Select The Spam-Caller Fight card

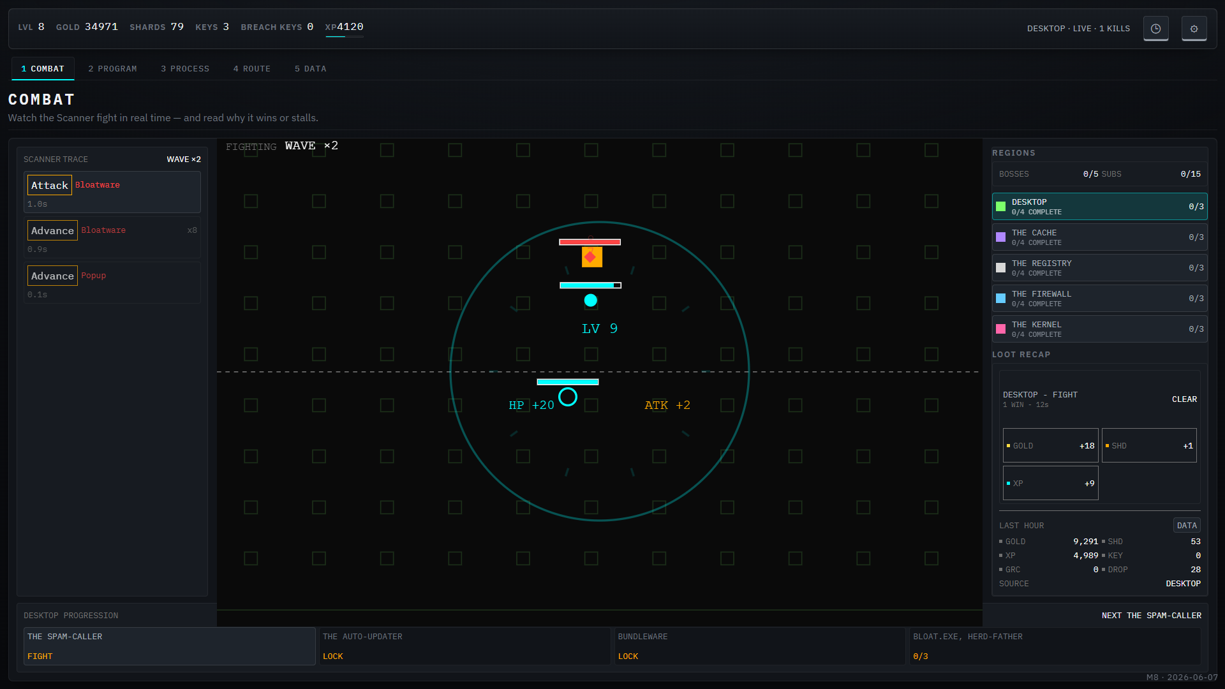(x=170, y=646)
